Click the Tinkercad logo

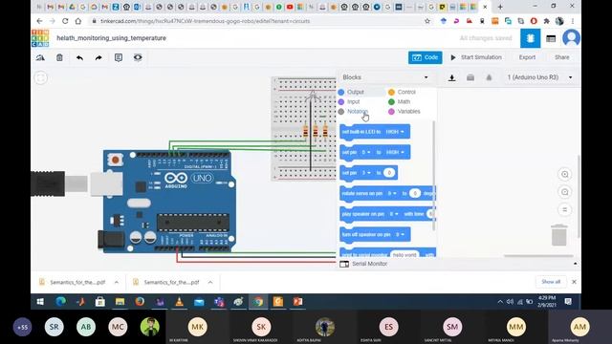tap(40, 38)
